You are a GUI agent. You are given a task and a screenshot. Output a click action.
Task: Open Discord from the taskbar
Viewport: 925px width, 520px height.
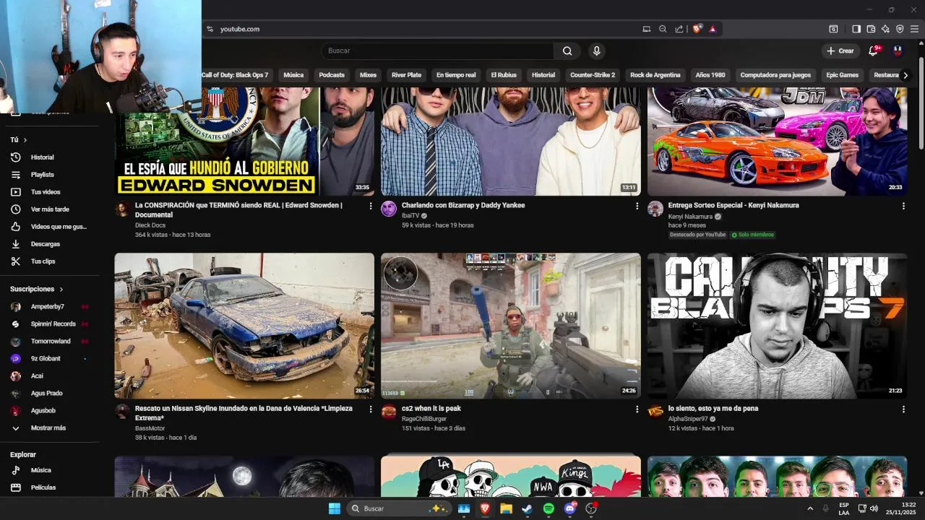tap(570, 508)
